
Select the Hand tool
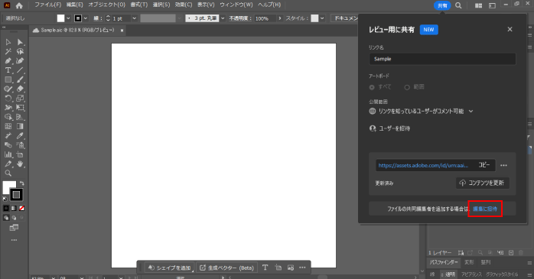click(20, 164)
